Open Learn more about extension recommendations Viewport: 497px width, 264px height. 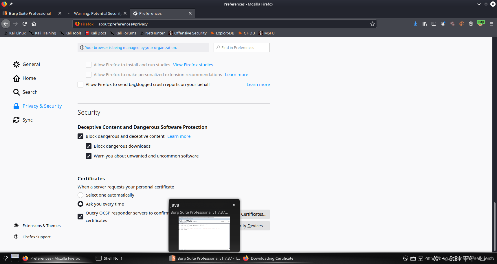[236, 75]
